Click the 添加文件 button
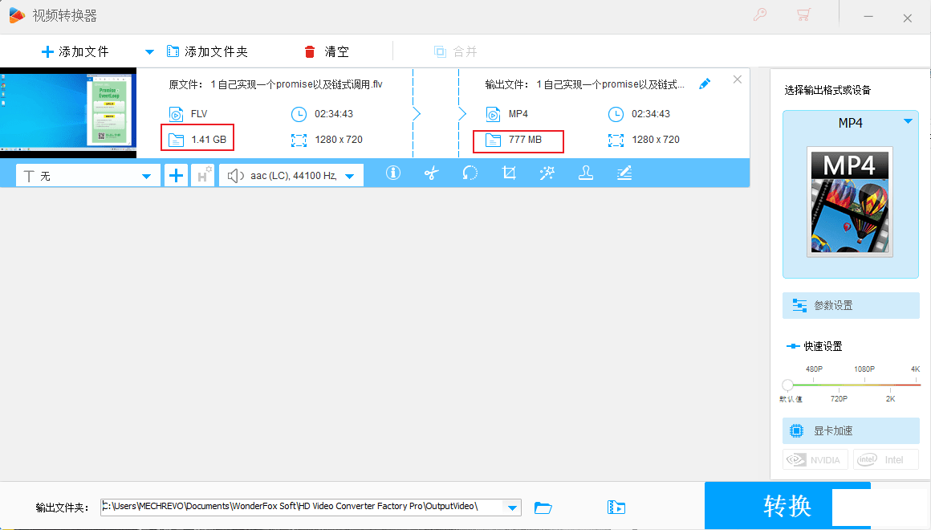This screenshot has width=931, height=530. pyautogui.click(x=75, y=51)
